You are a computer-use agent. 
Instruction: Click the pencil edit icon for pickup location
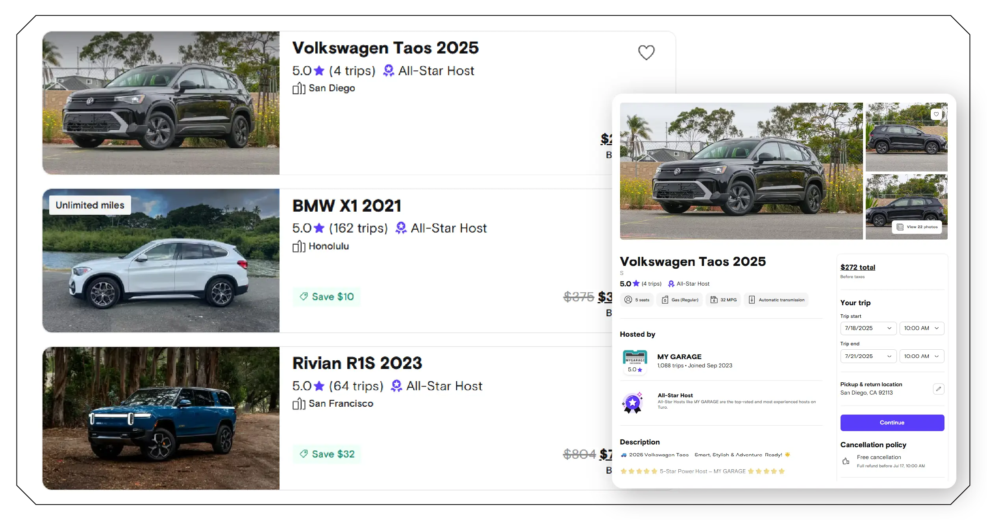point(939,389)
